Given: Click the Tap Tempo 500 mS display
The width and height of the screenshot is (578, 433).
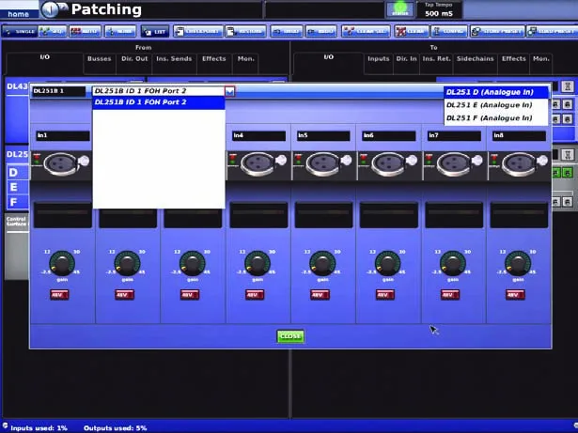Looking at the screenshot, I should [439, 10].
